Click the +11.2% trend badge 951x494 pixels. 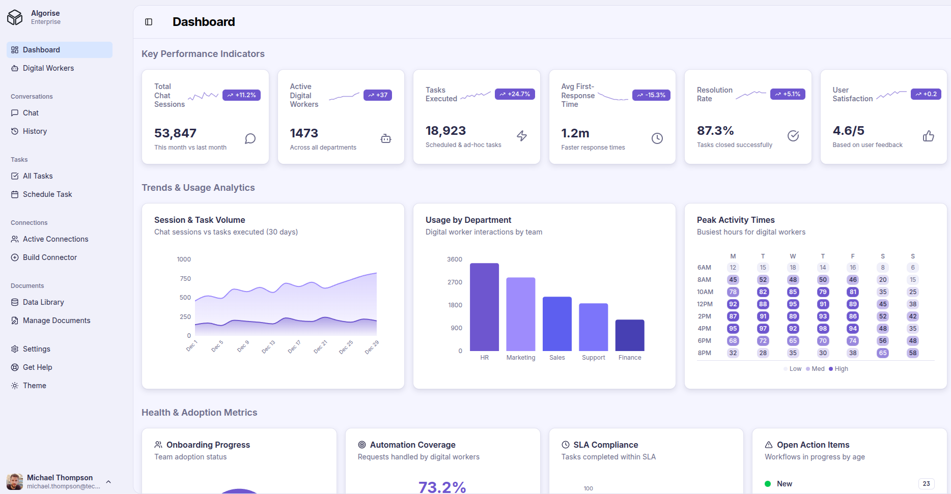point(241,95)
